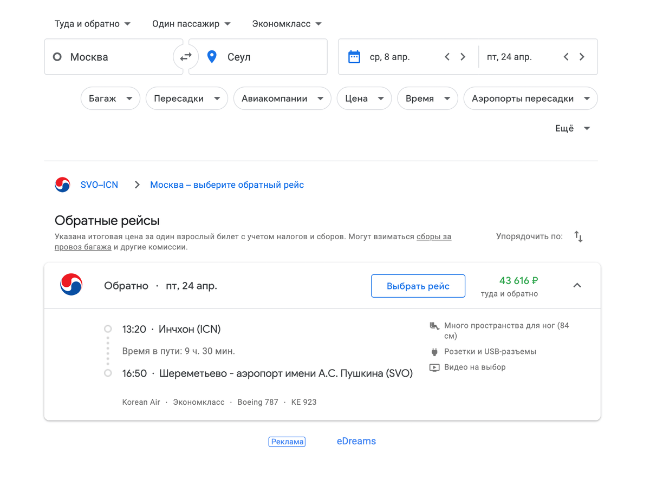Click the Korean Air logo in breadcrumb
Screen dimensions: 650x480
click(63, 185)
